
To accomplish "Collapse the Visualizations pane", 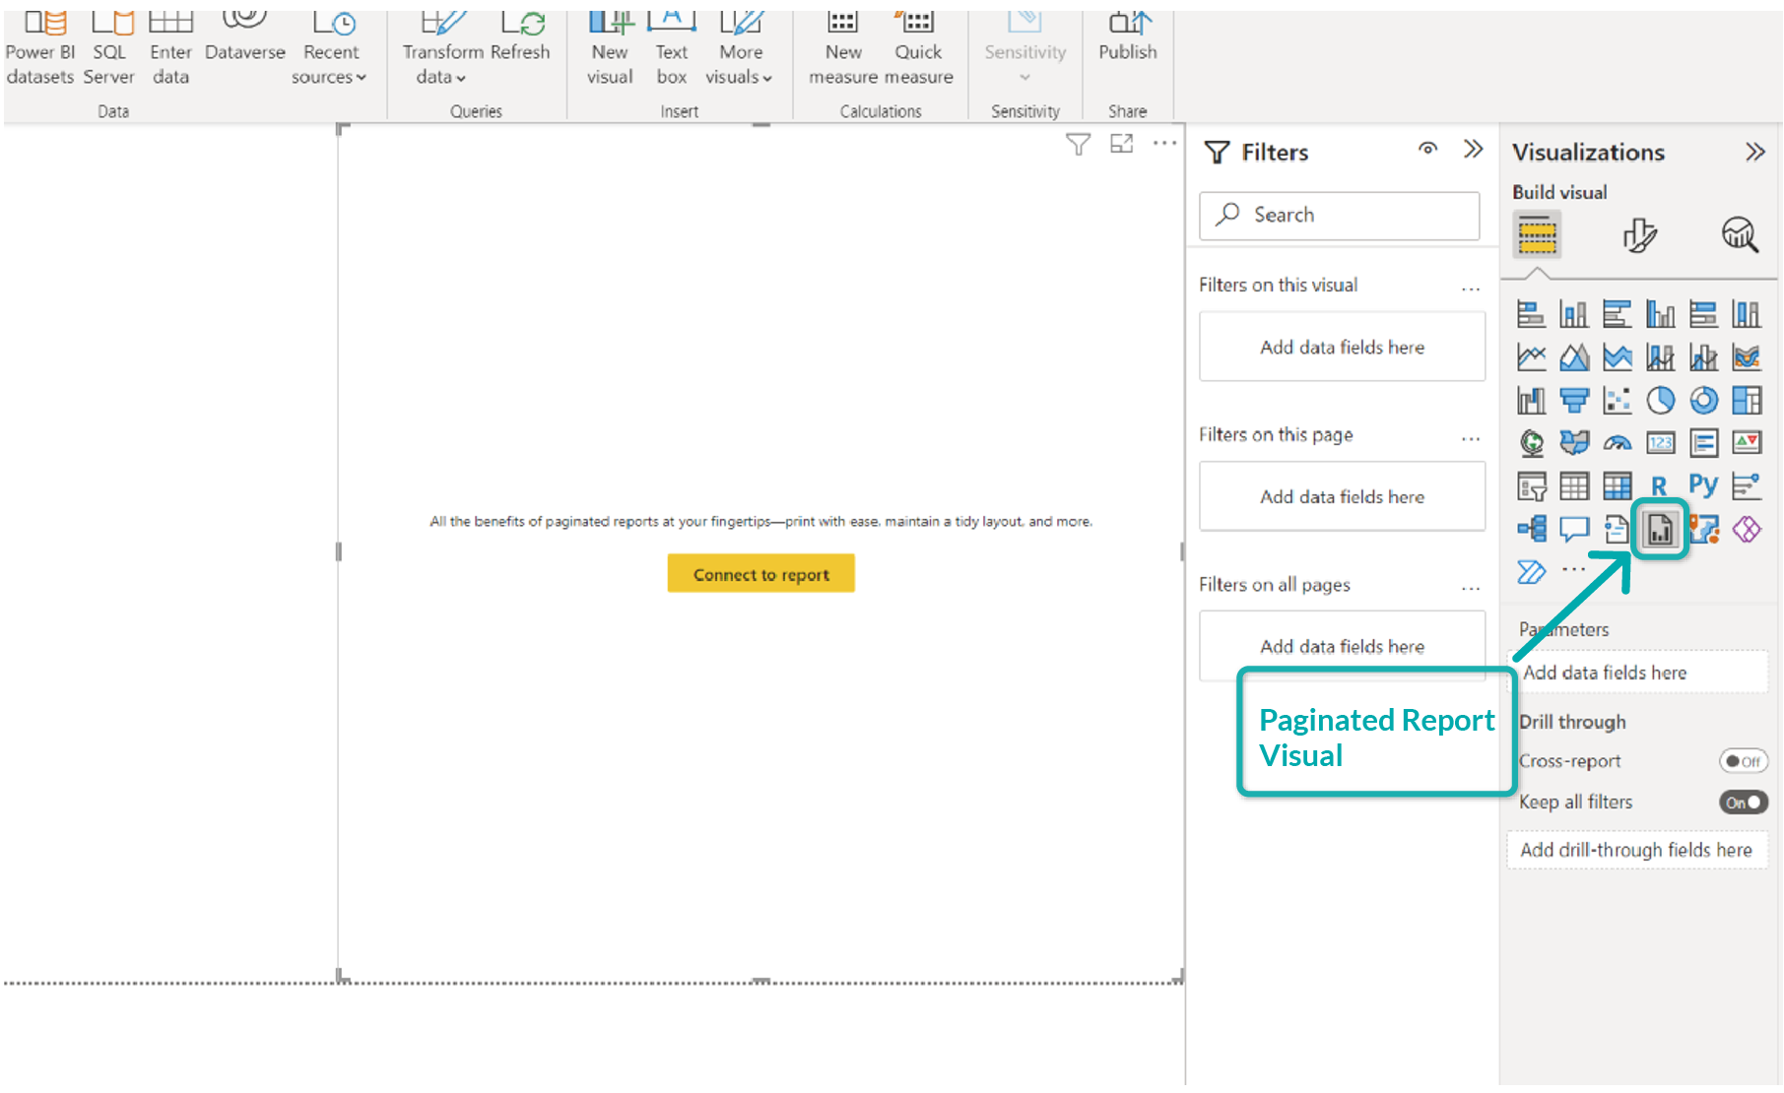I will [x=1755, y=152].
